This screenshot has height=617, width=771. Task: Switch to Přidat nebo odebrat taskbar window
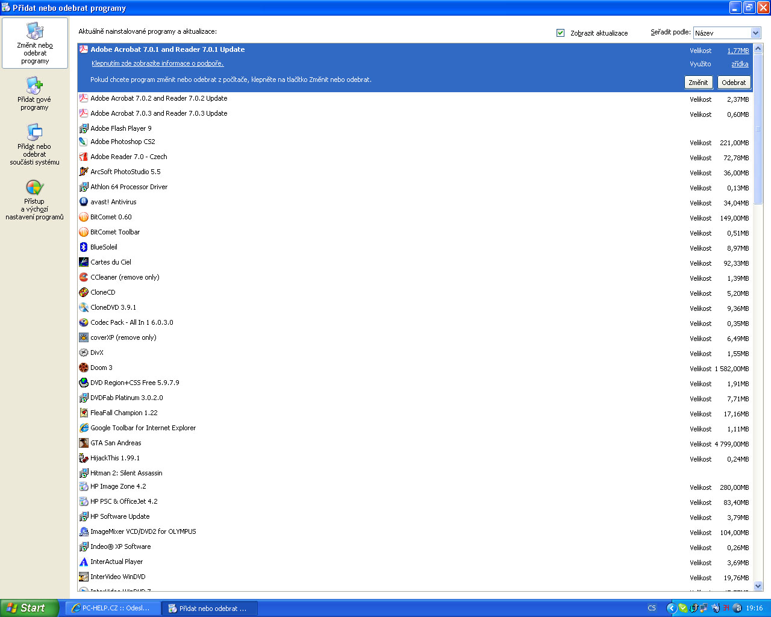pyautogui.click(x=210, y=609)
